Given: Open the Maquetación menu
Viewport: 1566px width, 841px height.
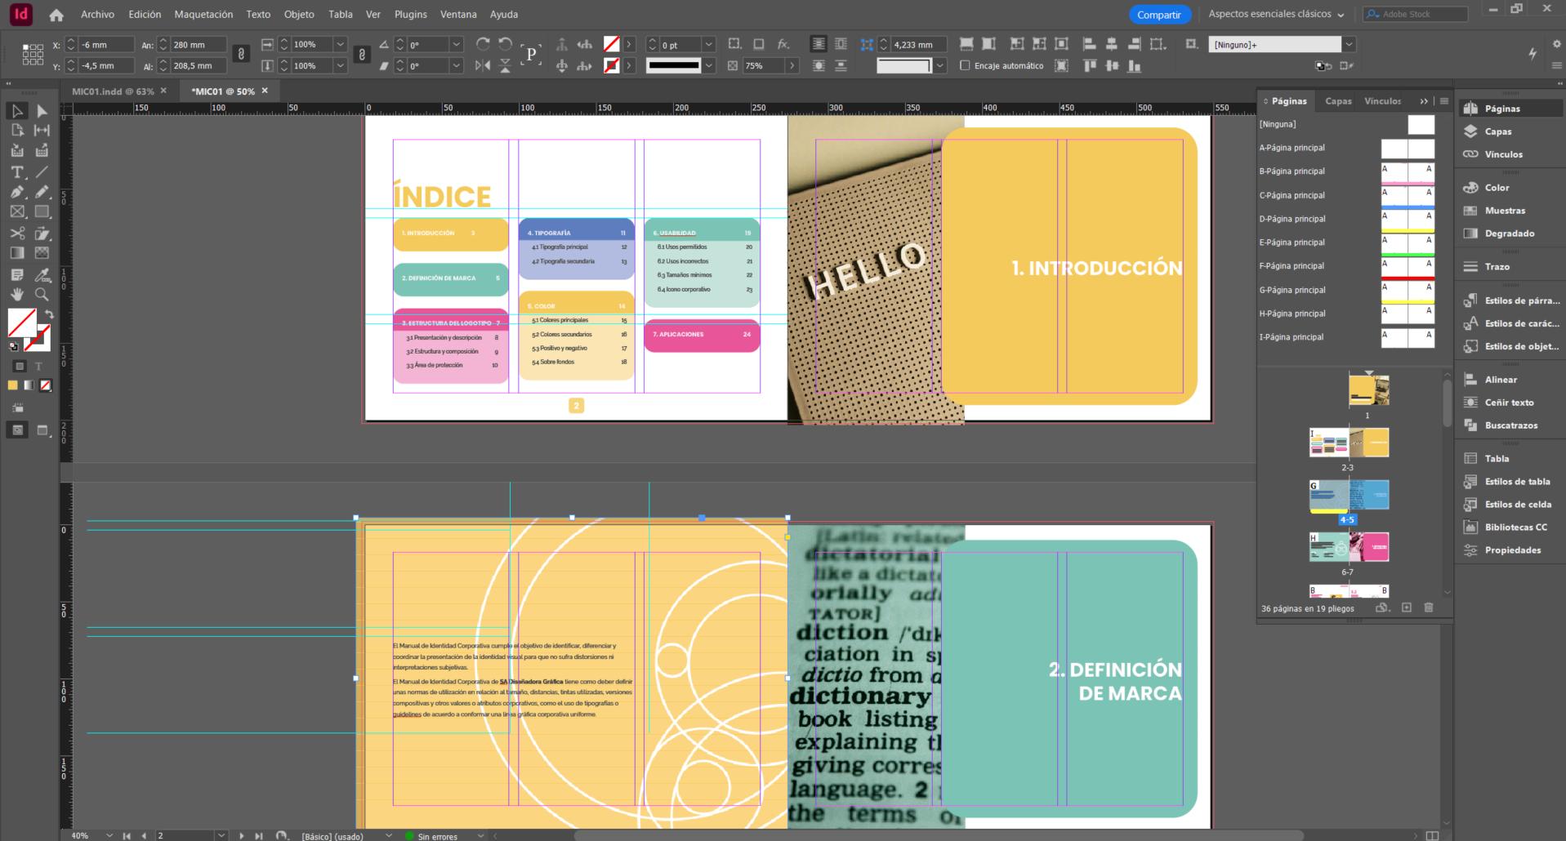Looking at the screenshot, I should pyautogui.click(x=203, y=14).
